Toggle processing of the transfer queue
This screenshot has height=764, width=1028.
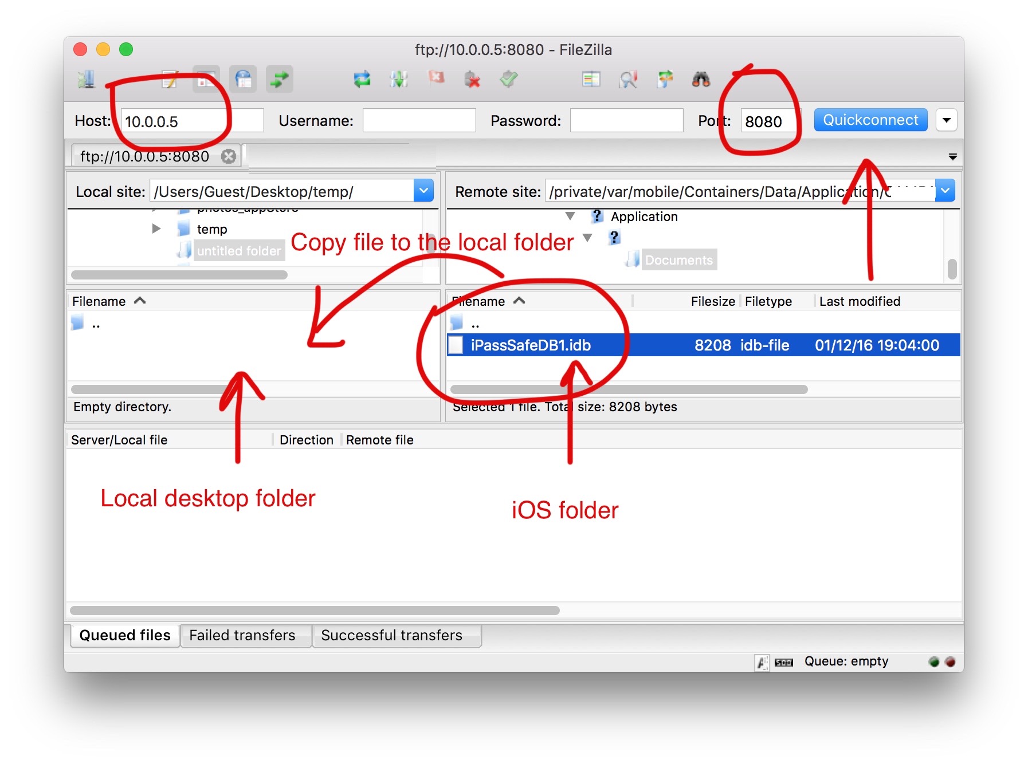(399, 79)
